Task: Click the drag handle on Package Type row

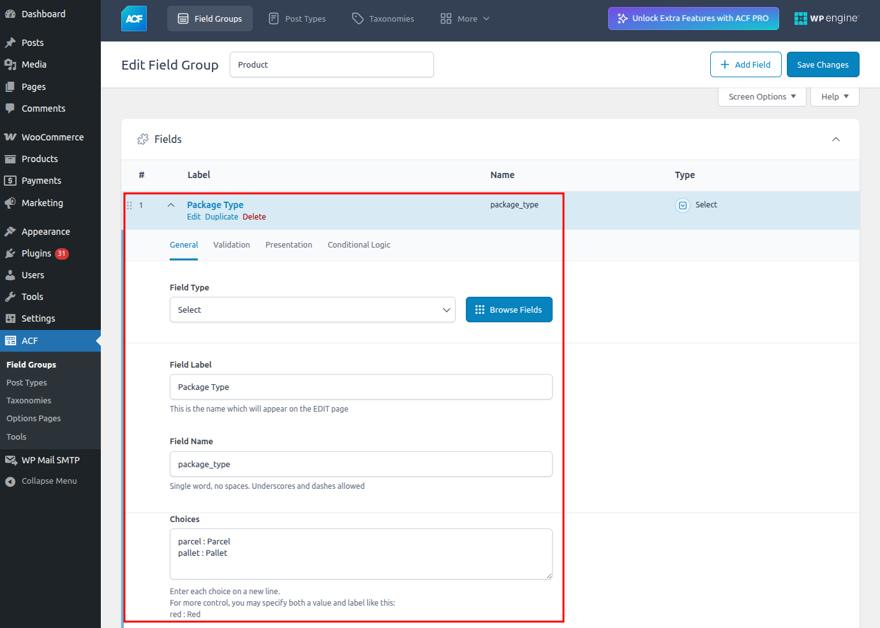Action: pos(130,206)
